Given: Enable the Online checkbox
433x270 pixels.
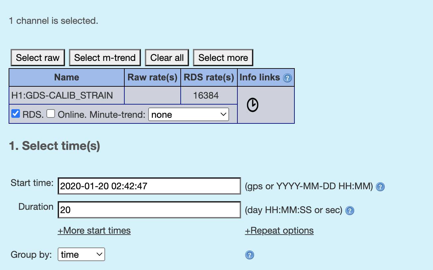Looking at the screenshot, I should pyautogui.click(x=51, y=114).
